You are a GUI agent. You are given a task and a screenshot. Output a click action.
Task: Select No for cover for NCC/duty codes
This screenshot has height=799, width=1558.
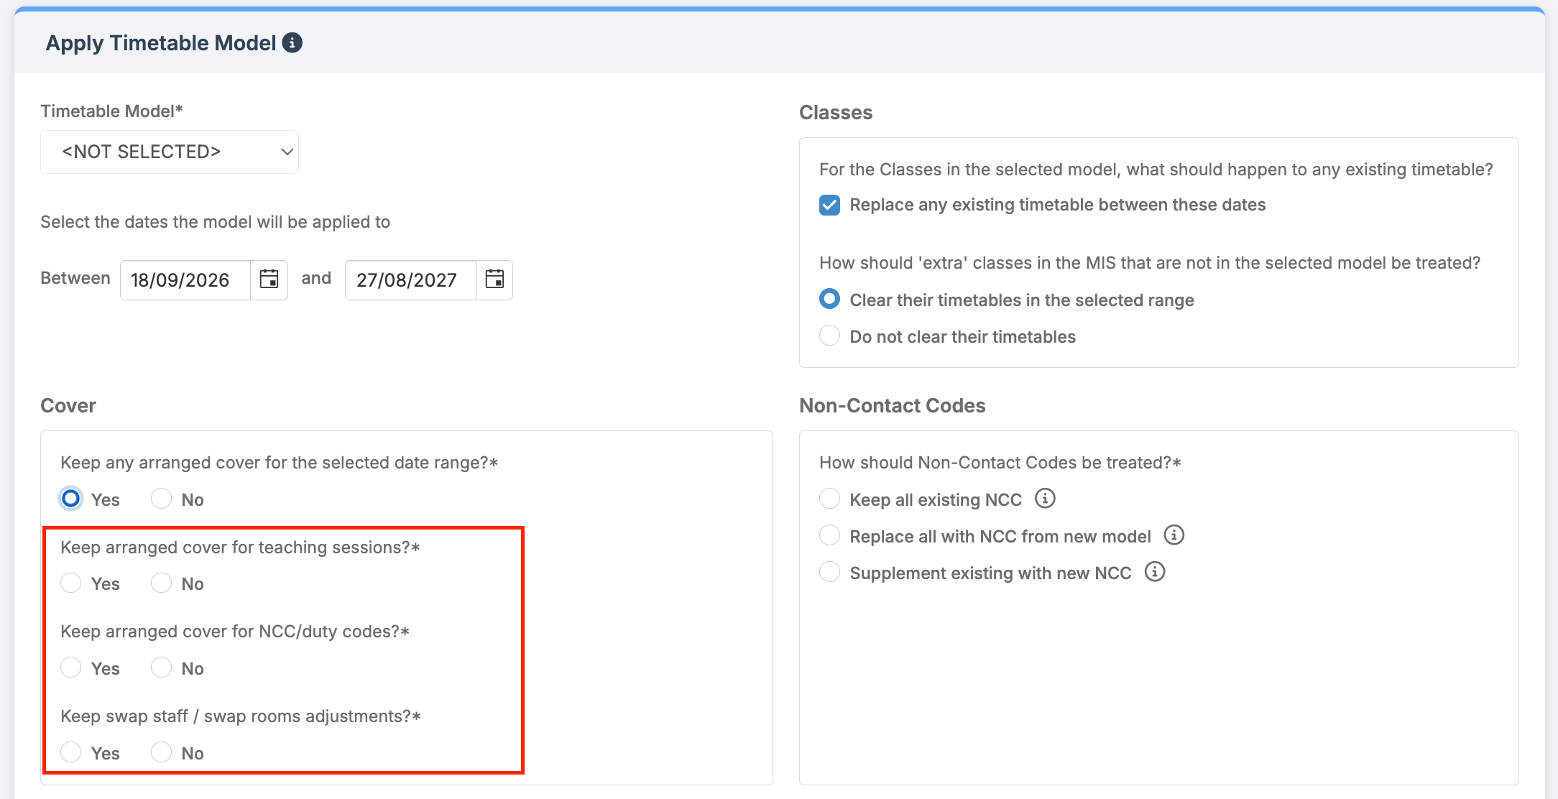pos(161,668)
